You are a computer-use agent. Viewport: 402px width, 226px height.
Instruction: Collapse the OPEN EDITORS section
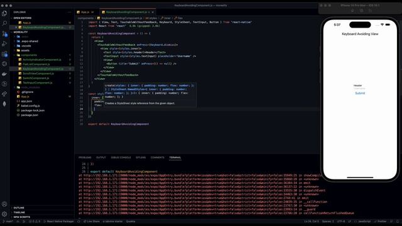point(23,18)
